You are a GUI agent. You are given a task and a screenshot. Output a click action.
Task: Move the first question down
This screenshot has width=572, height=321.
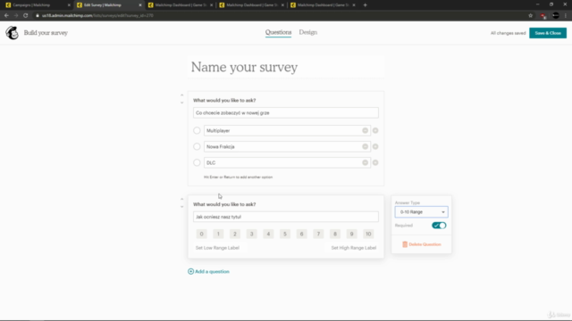point(182,103)
